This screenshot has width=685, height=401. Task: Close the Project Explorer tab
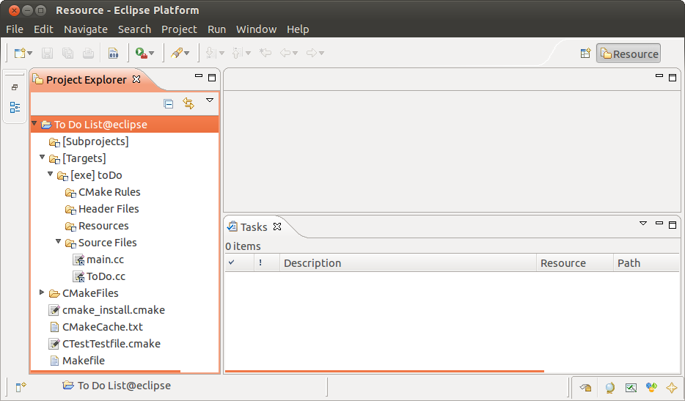point(136,79)
